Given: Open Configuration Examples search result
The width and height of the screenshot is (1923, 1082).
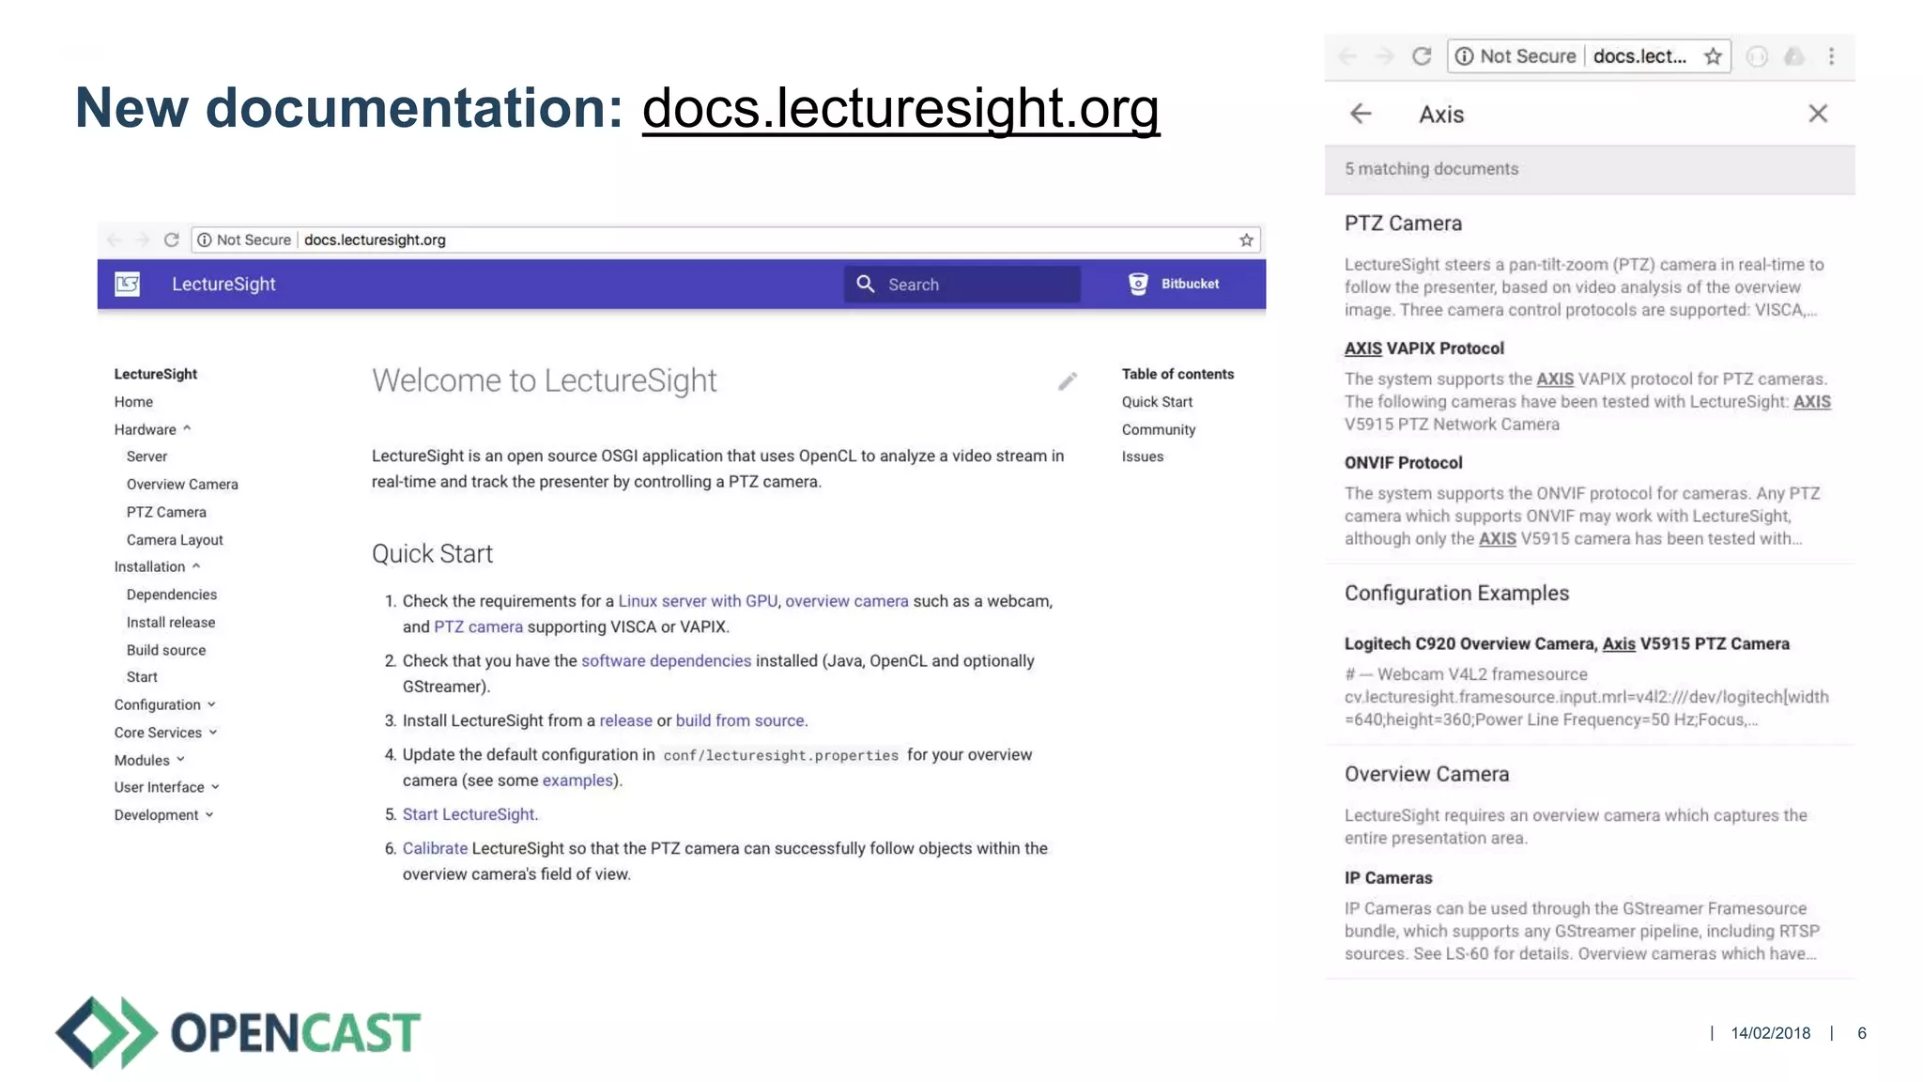Looking at the screenshot, I should (1456, 594).
